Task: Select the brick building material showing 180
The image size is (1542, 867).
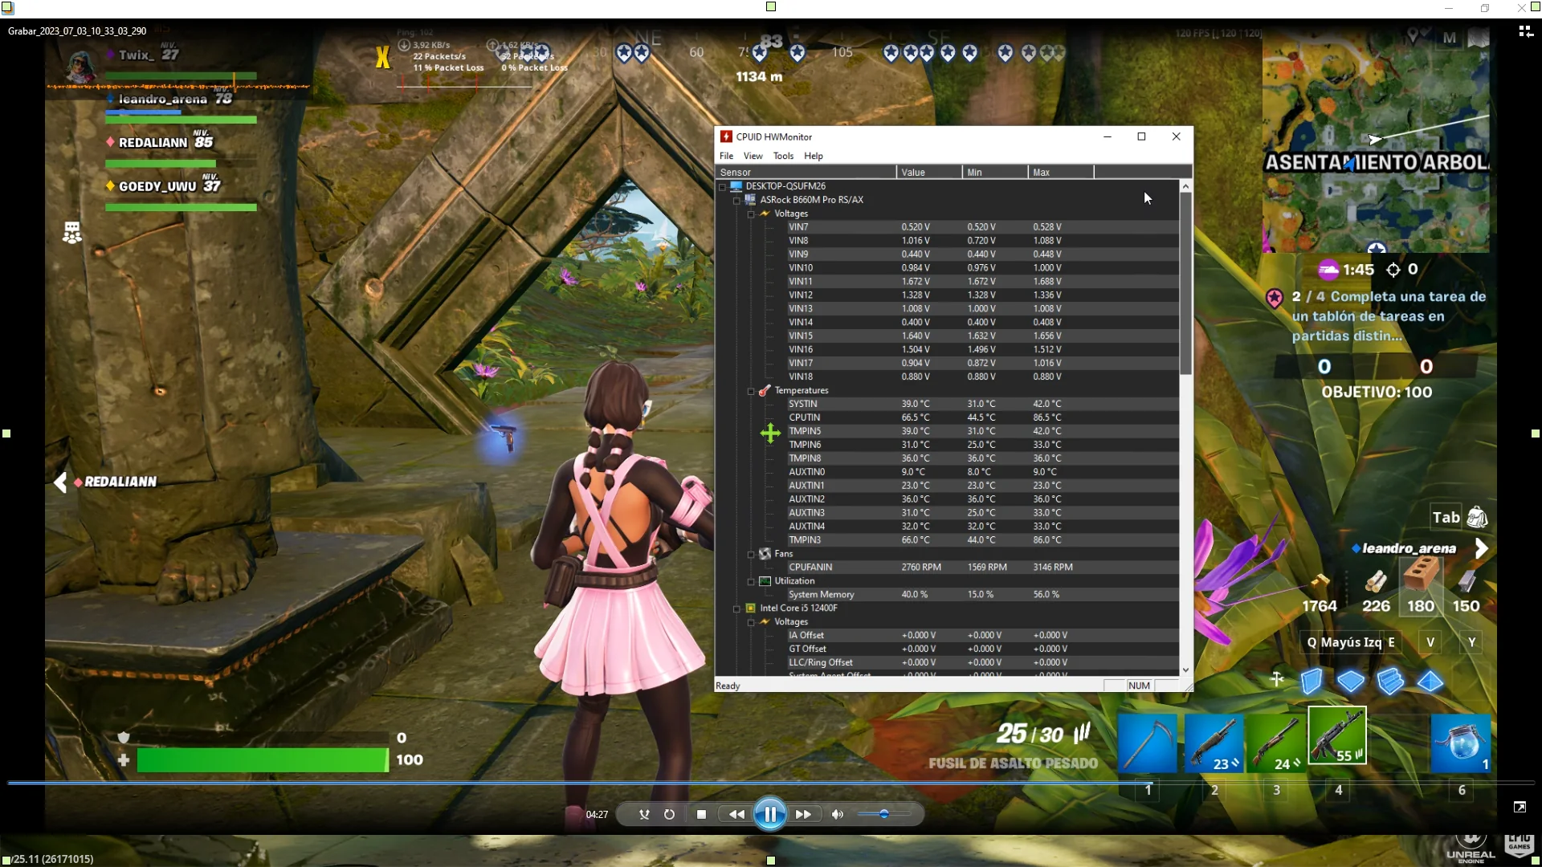Action: 1421,586
